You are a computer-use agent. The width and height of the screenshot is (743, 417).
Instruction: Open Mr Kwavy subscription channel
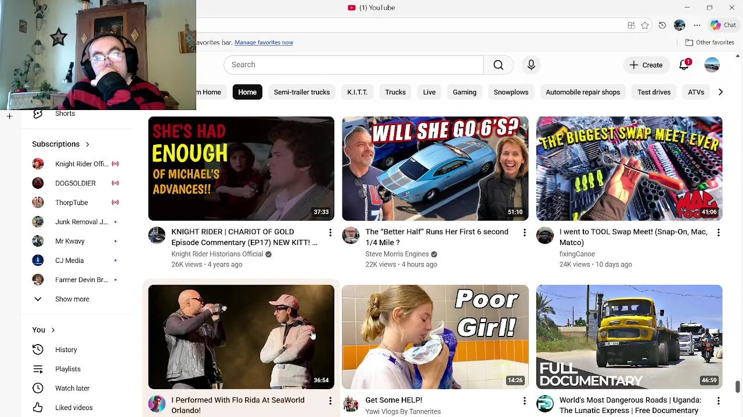coord(75,241)
